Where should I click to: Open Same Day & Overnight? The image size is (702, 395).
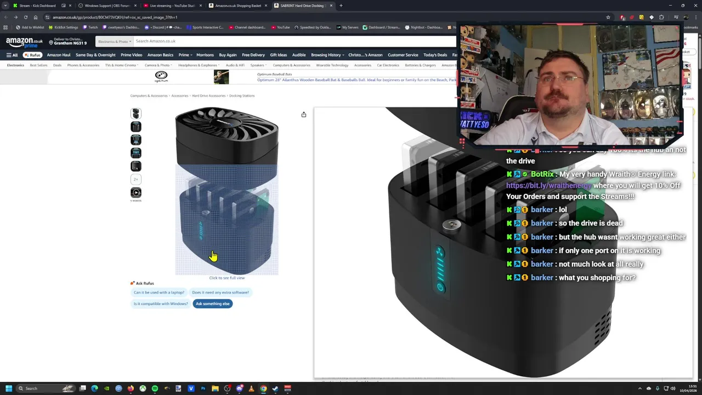click(95, 55)
